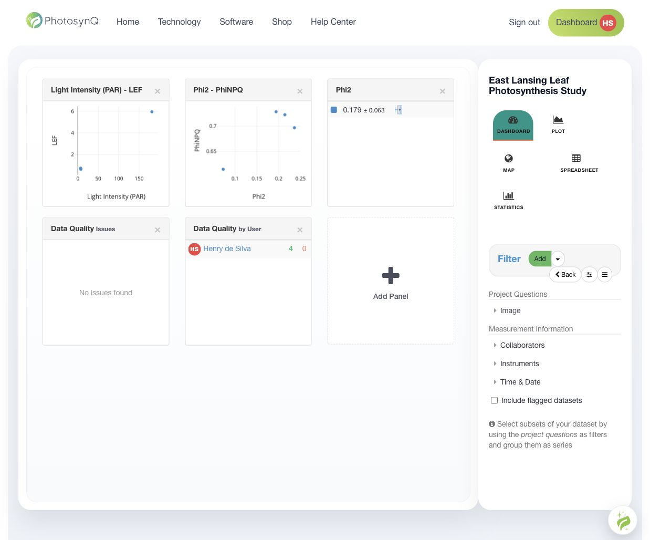Open the floating PhotosynQ assistant icon
650x540 pixels.
623,521
